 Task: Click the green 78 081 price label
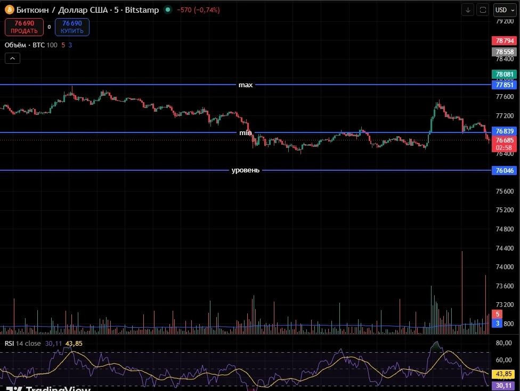coord(504,74)
